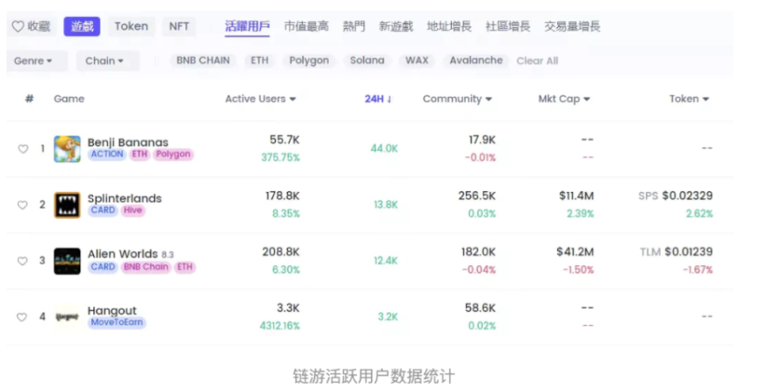The height and width of the screenshot is (392, 767).
Task: Open the Token column dropdown
Action: click(689, 99)
